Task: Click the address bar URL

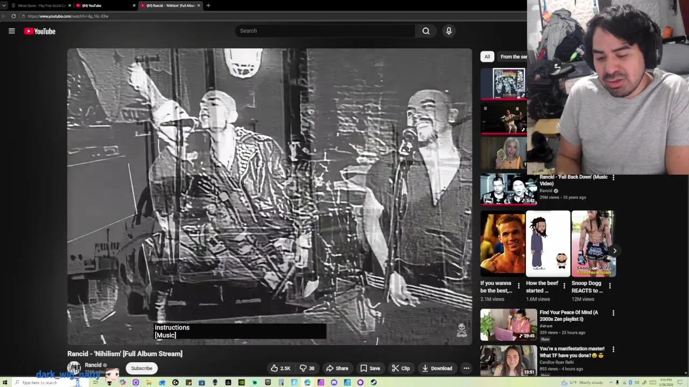Action: (68, 16)
